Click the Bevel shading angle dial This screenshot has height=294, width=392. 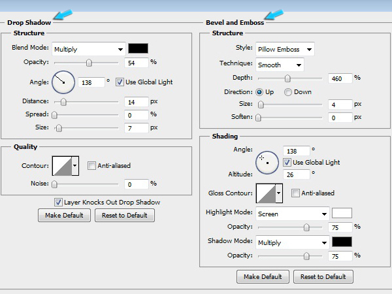coord(267,161)
